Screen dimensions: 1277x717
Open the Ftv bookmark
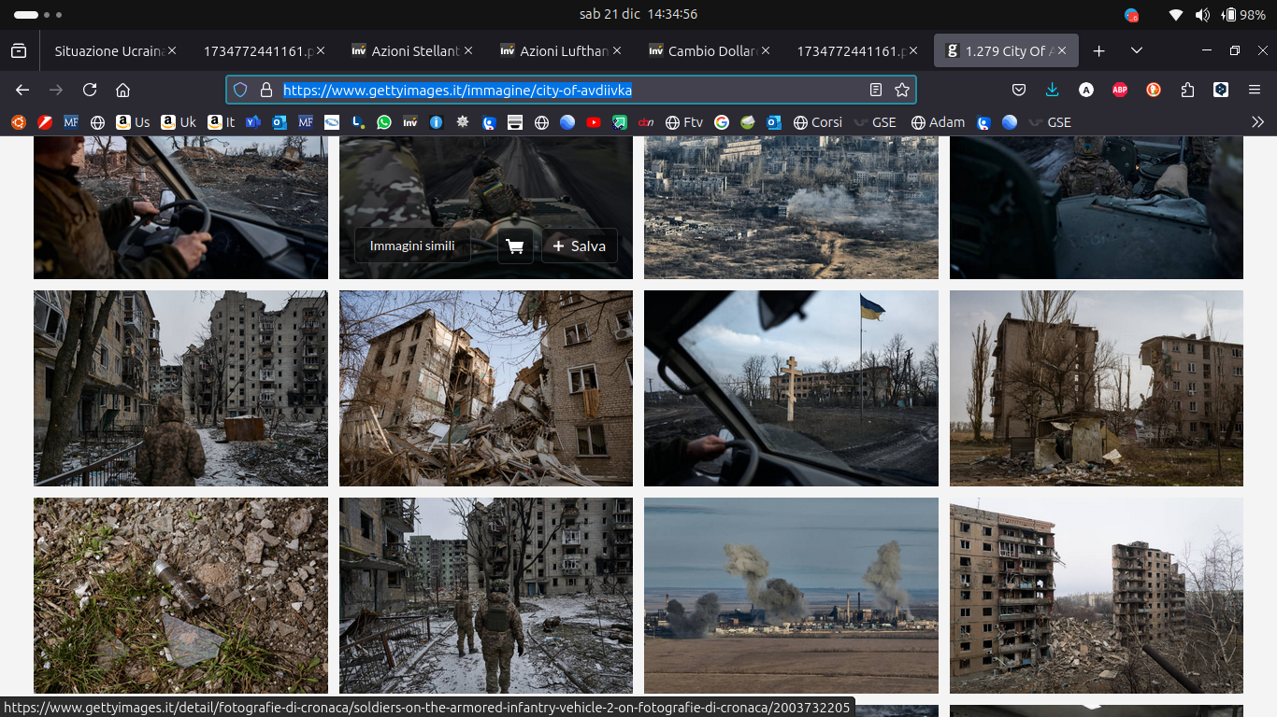coord(684,122)
